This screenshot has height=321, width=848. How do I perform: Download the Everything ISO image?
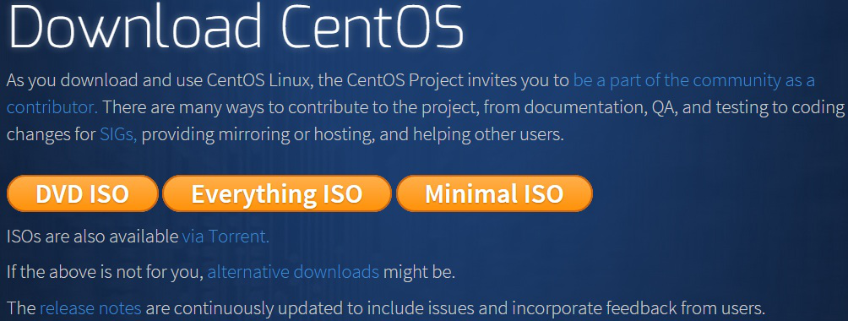point(277,193)
